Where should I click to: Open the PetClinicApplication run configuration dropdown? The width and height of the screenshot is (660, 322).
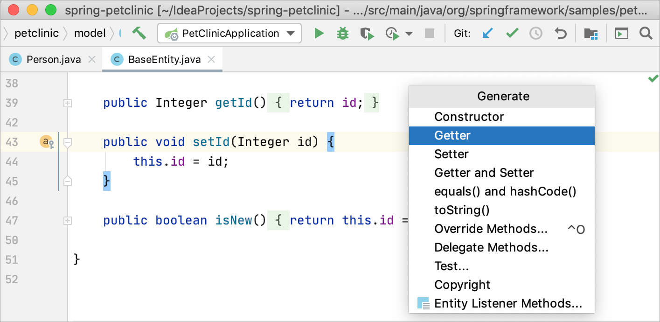(230, 34)
